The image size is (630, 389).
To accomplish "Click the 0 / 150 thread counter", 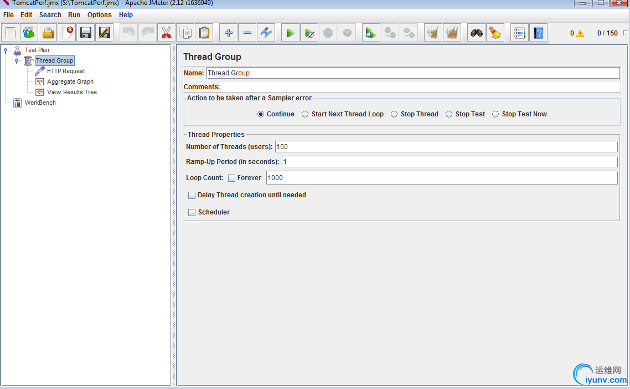I will click(x=607, y=33).
